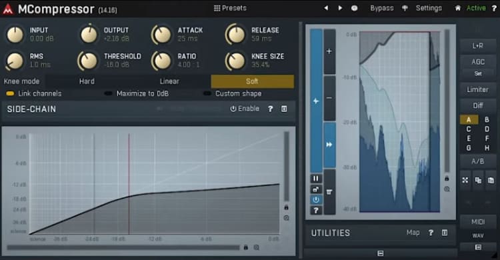Click the horizontal range bar under the graph
500x260 pixels.
point(123,247)
